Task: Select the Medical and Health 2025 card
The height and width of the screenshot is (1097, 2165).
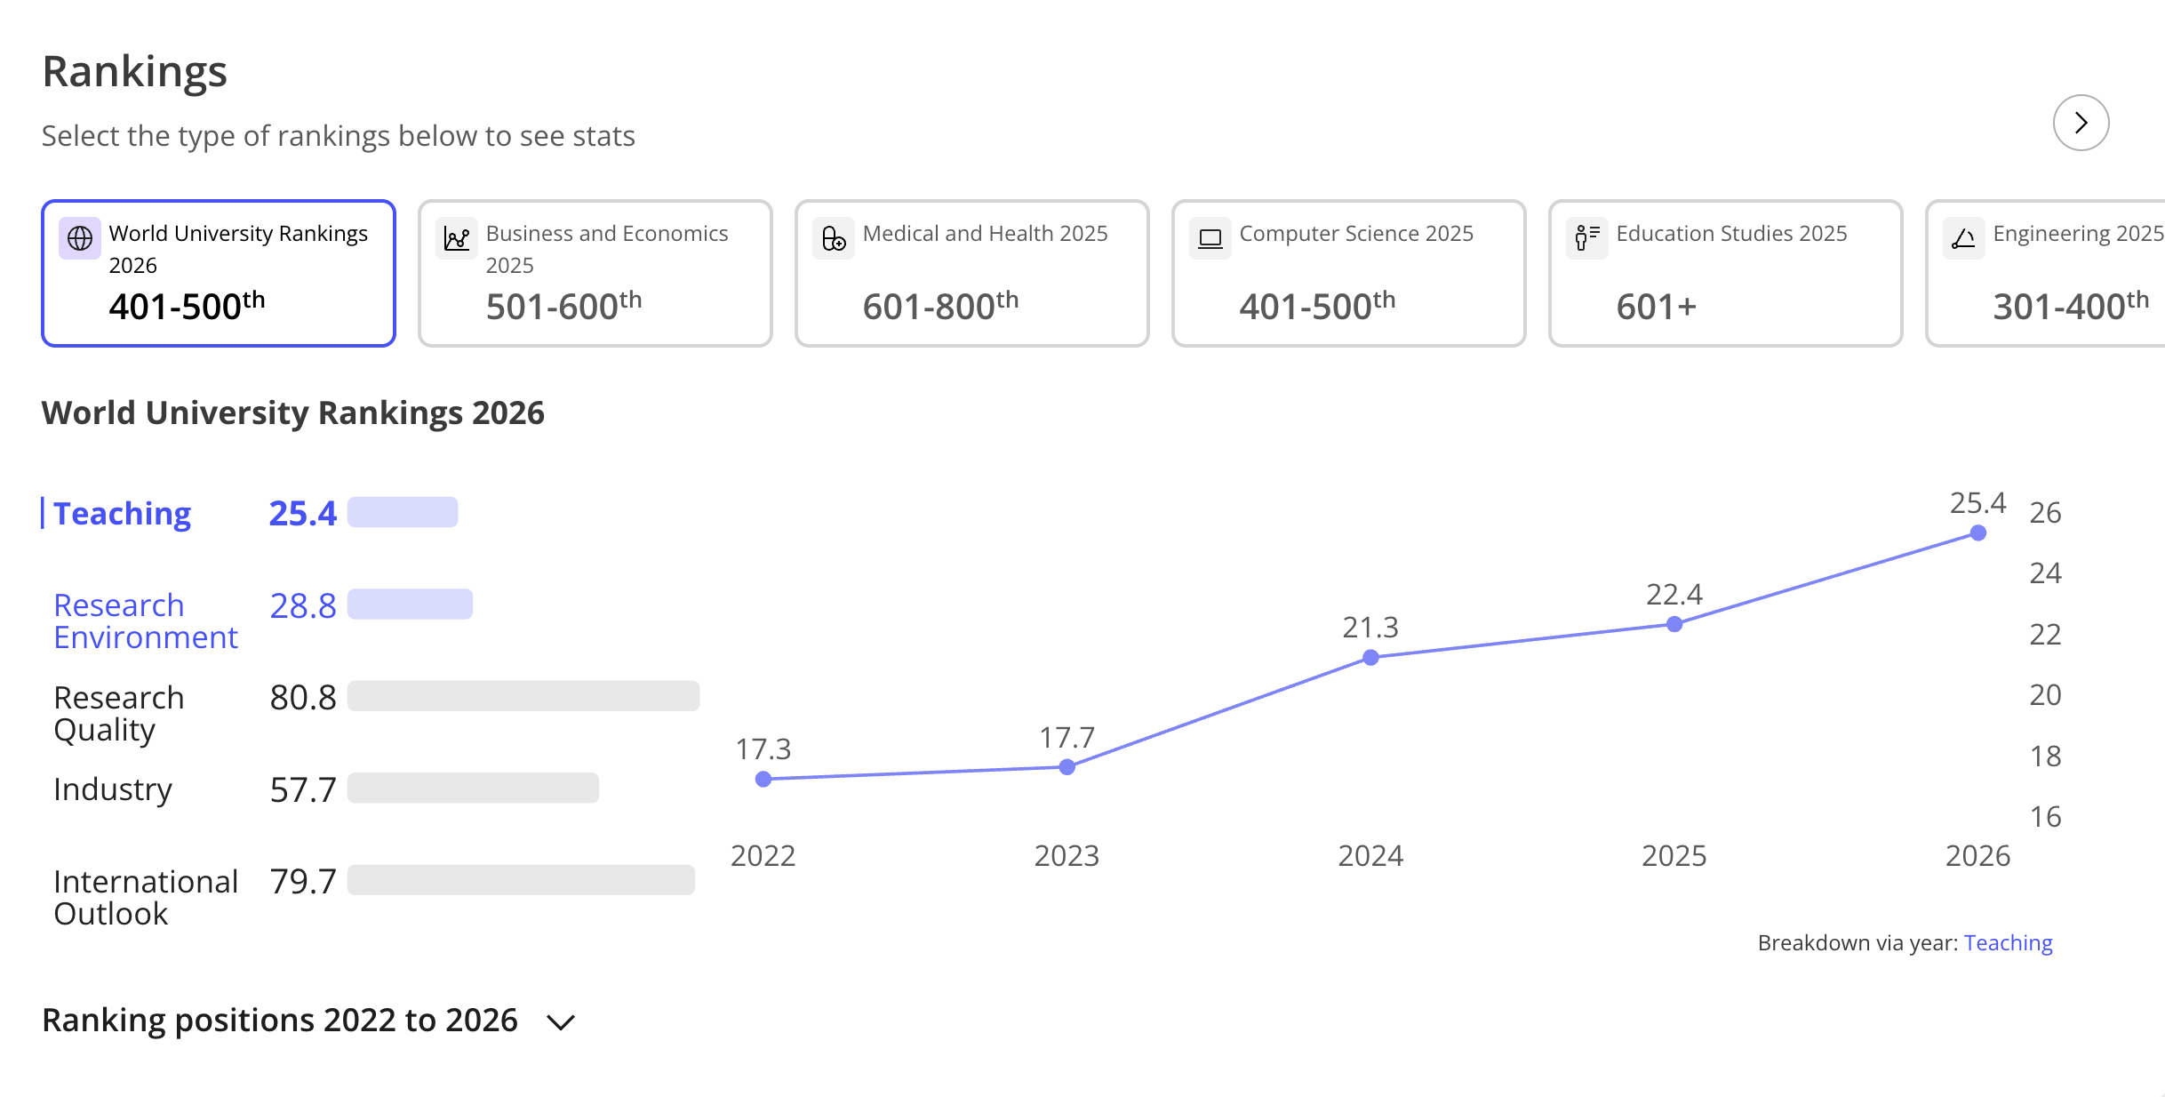Action: click(971, 273)
